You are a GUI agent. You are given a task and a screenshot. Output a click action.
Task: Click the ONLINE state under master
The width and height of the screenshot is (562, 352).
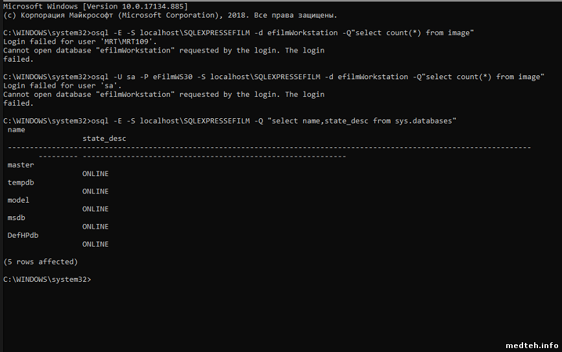(x=95, y=173)
